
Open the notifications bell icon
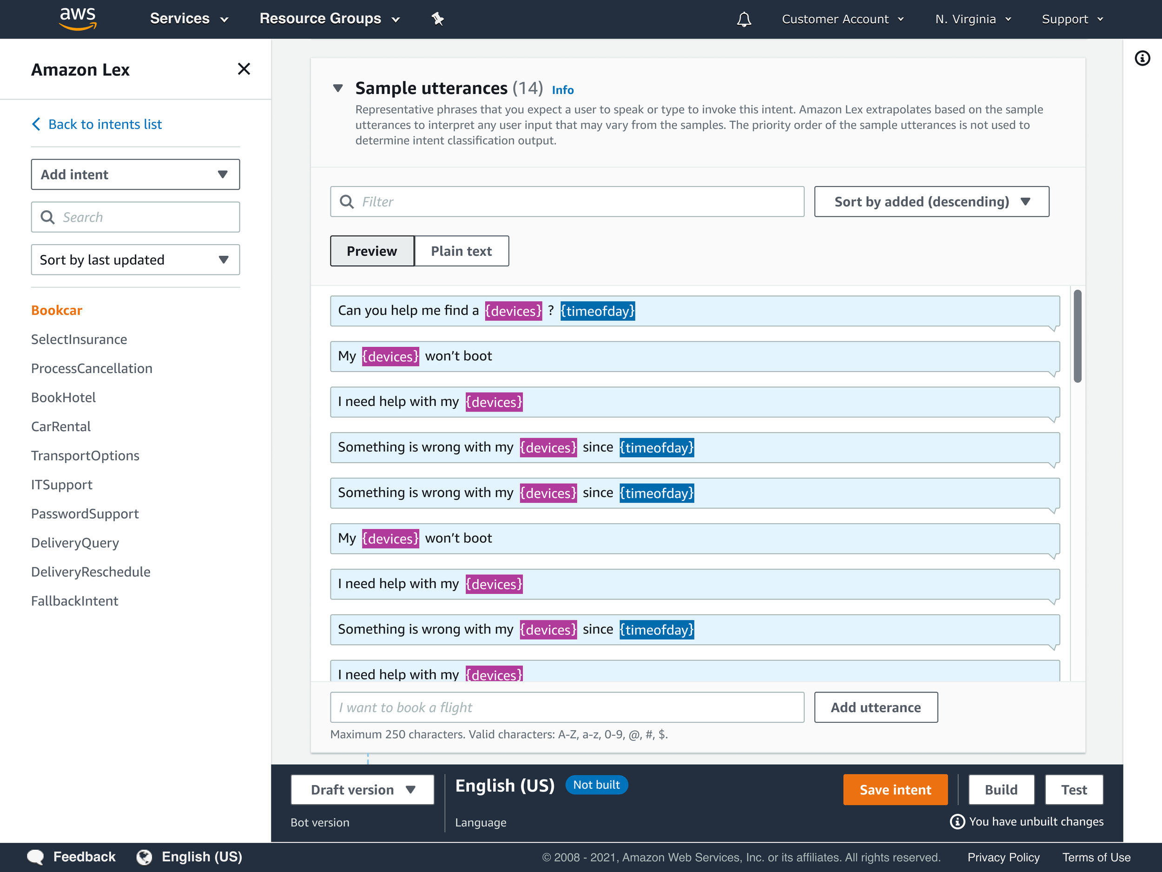pos(743,20)
